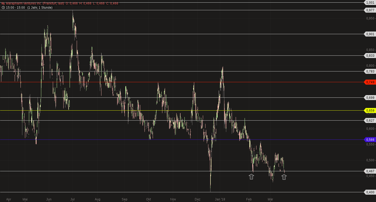Click the Jan '18 label on time axis
The width and height of the screenshot is (376, 202).
pos(220,199)
